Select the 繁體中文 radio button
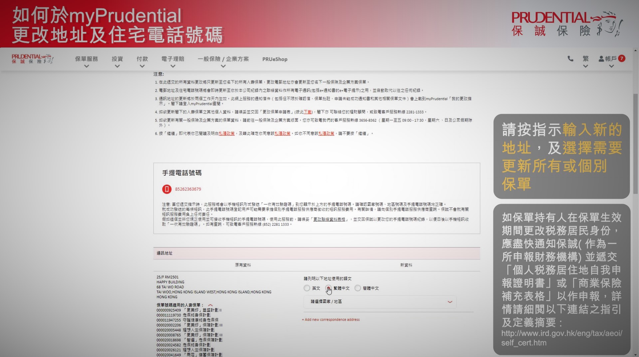This screenshot has width=639, height=357. 329,288
